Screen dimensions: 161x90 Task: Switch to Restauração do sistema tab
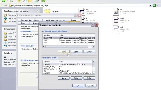[x=30, y=20]
